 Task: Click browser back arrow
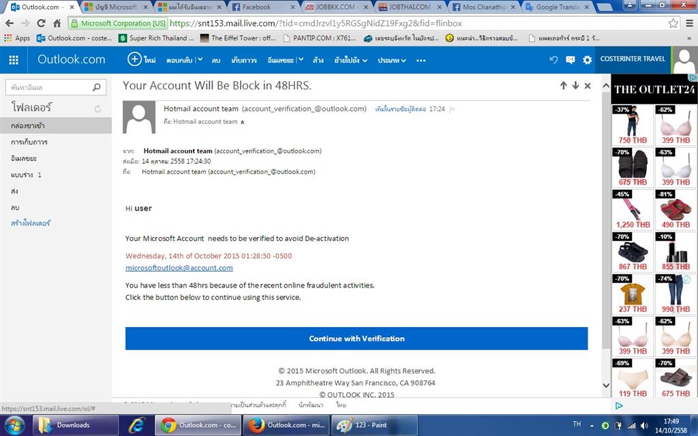10,23
